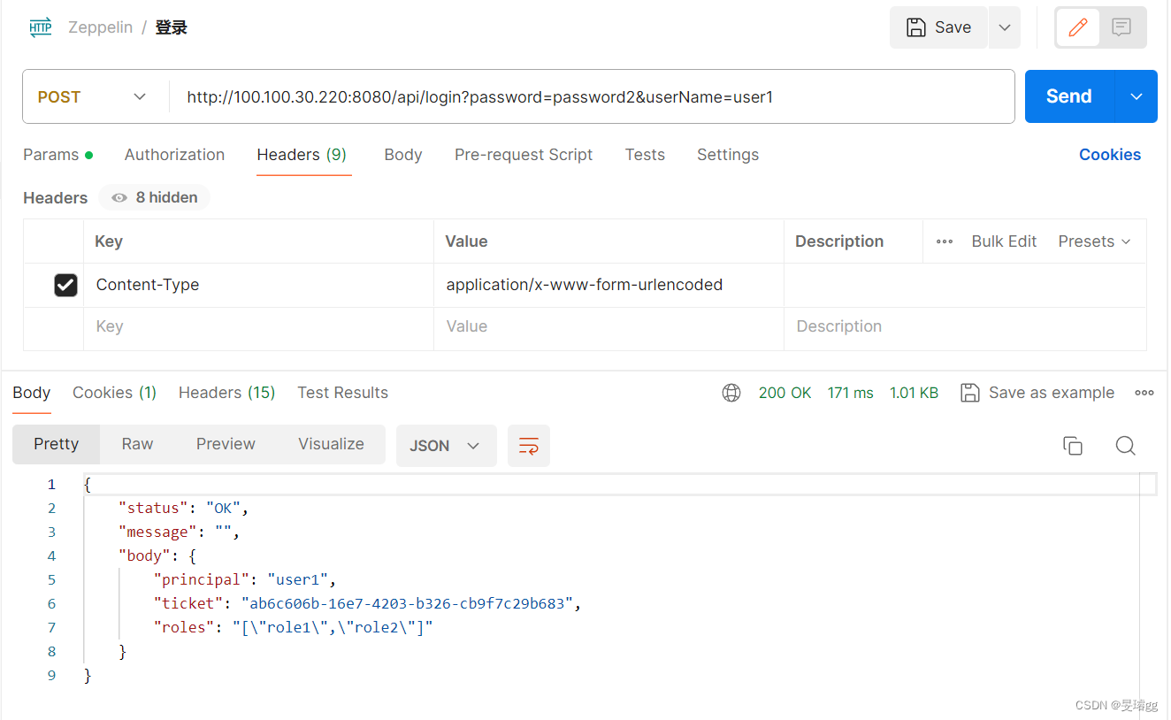Open the Tests tab
Screen dimensions: 1171x720
pyautogui.click(x=645, y=155)
